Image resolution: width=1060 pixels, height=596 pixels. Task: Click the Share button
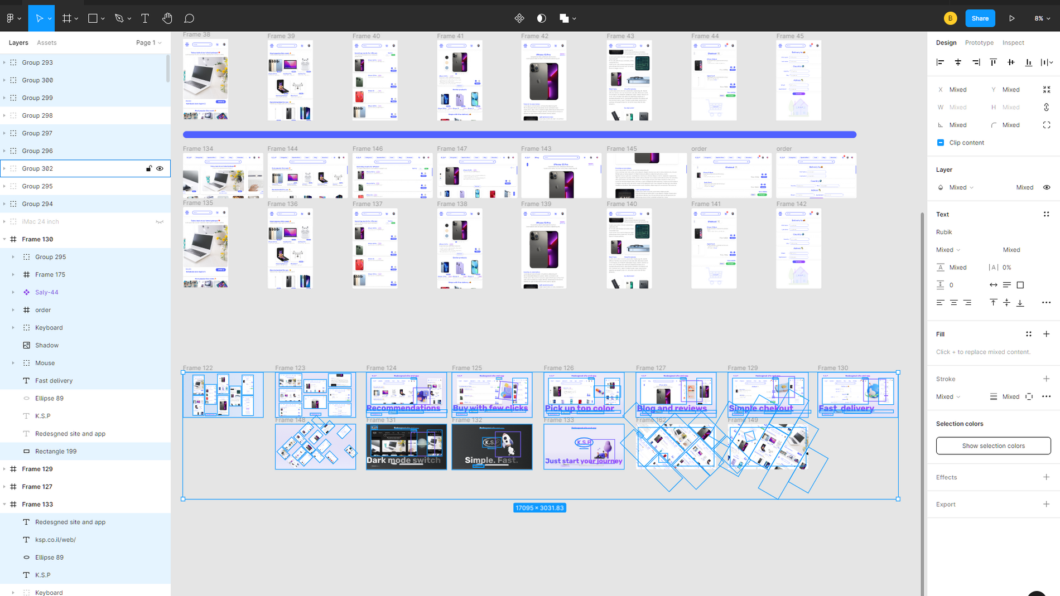980,18
